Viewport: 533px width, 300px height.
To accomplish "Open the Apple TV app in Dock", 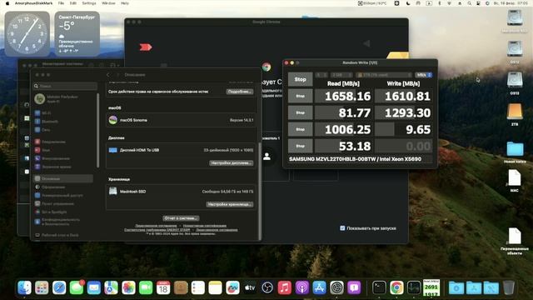I will tap(250, 287).
